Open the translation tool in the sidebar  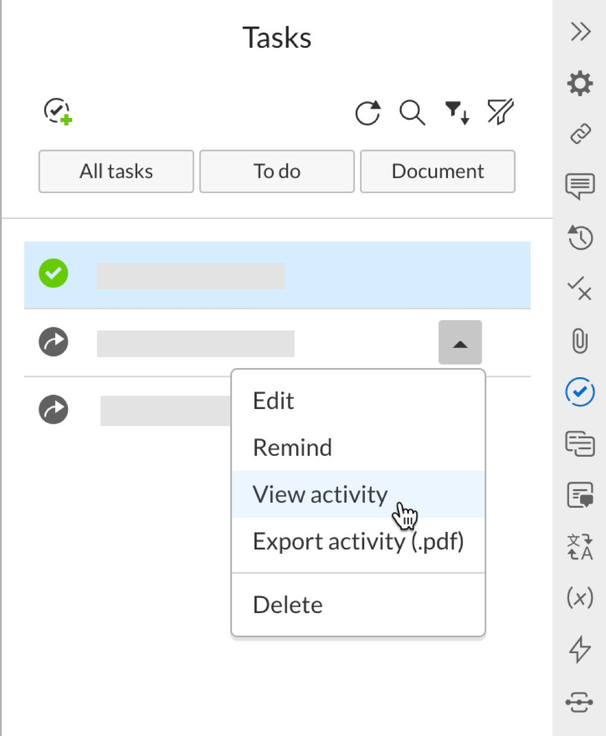579,547
